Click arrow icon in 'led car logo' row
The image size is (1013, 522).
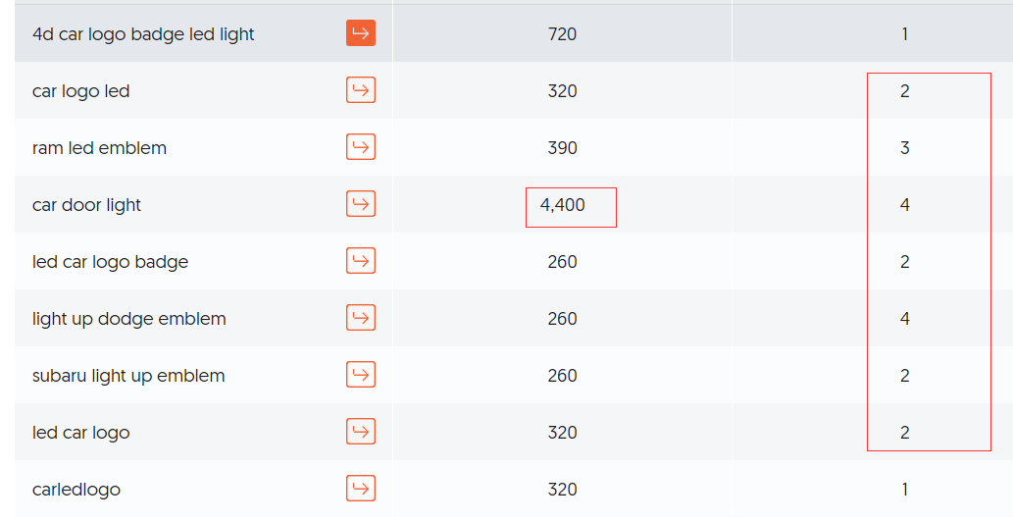[x=361, y=431]
